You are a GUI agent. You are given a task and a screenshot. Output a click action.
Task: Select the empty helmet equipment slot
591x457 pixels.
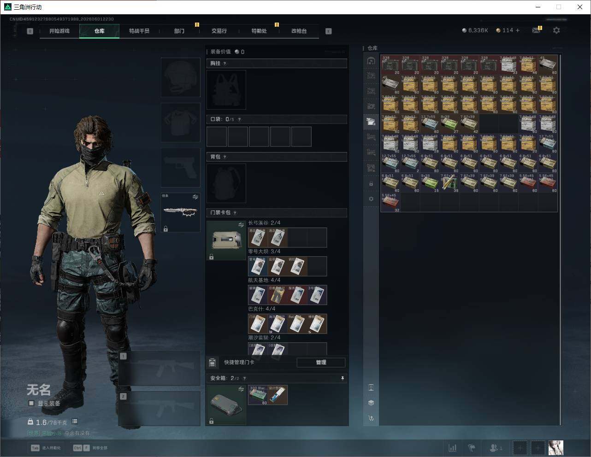click(181, 77)
